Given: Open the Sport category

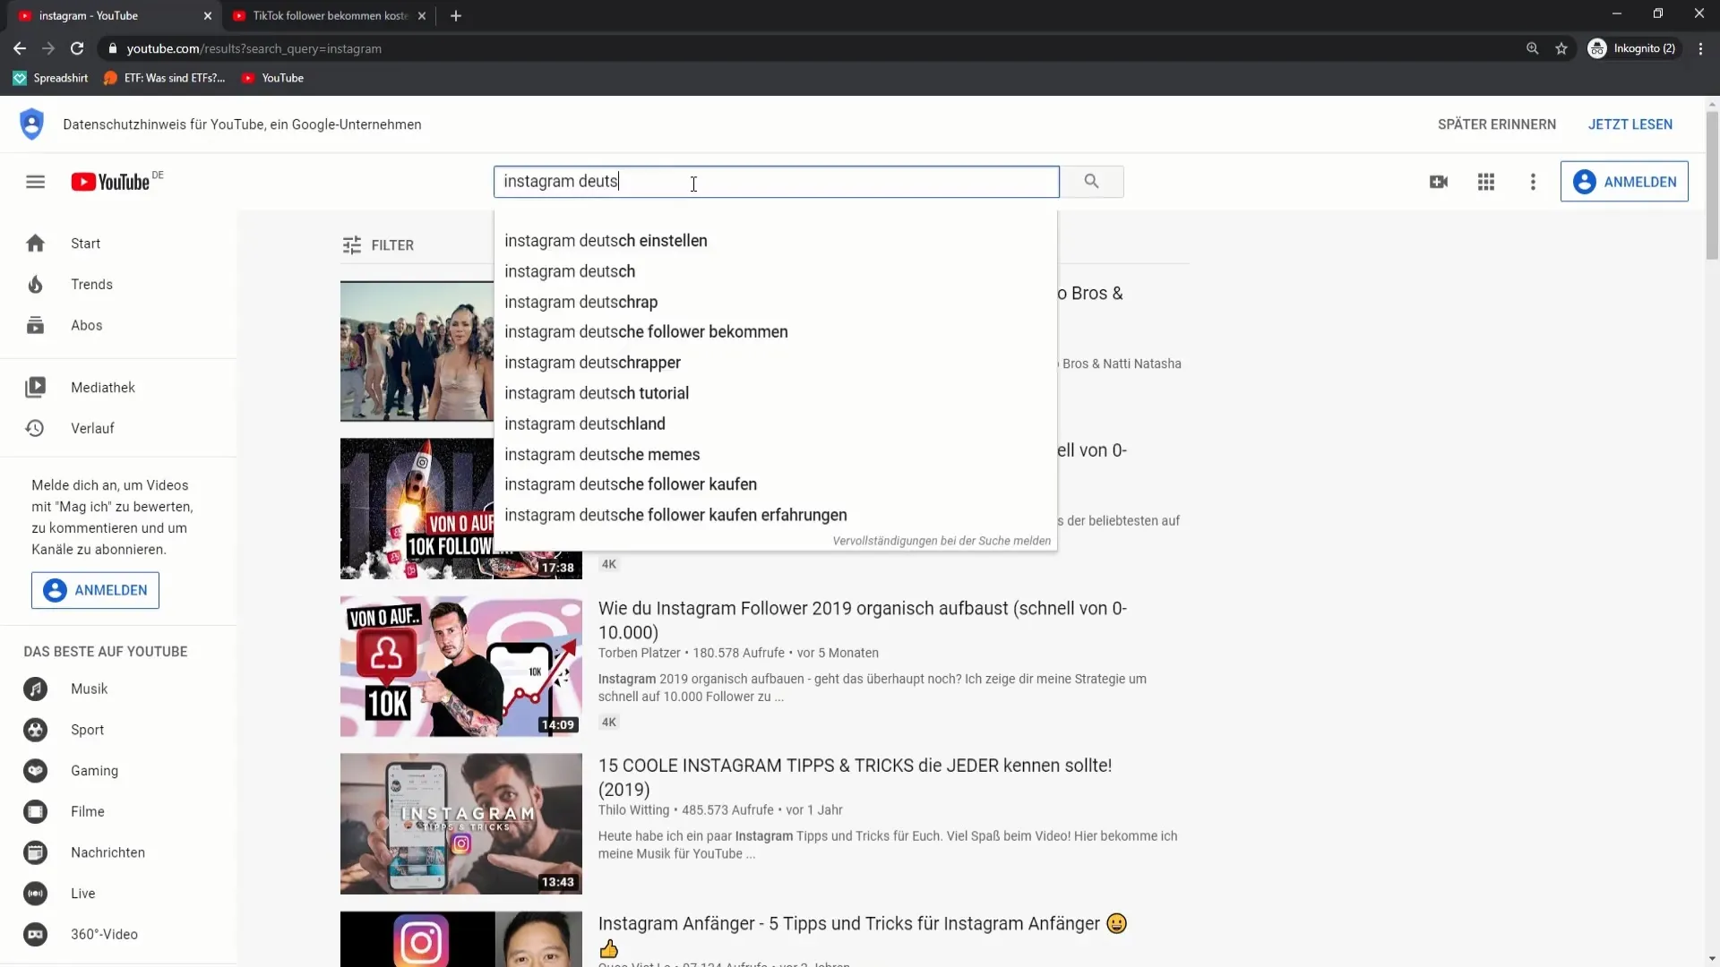Looking at the screenshot, I should (118, 730).
